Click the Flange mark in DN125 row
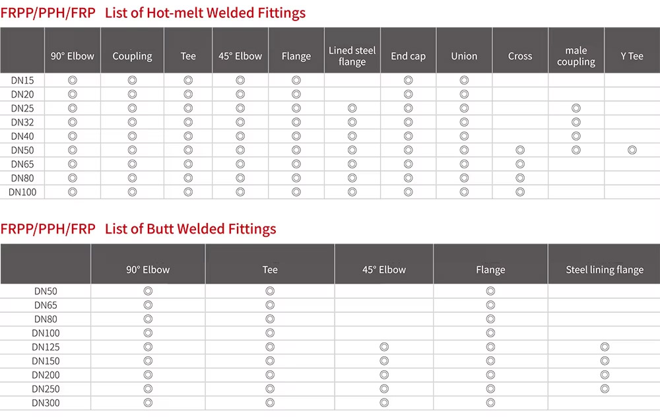 tap(490, 347)
